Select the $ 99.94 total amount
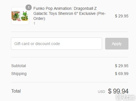The image size is (136, 101). coord(118,91)
